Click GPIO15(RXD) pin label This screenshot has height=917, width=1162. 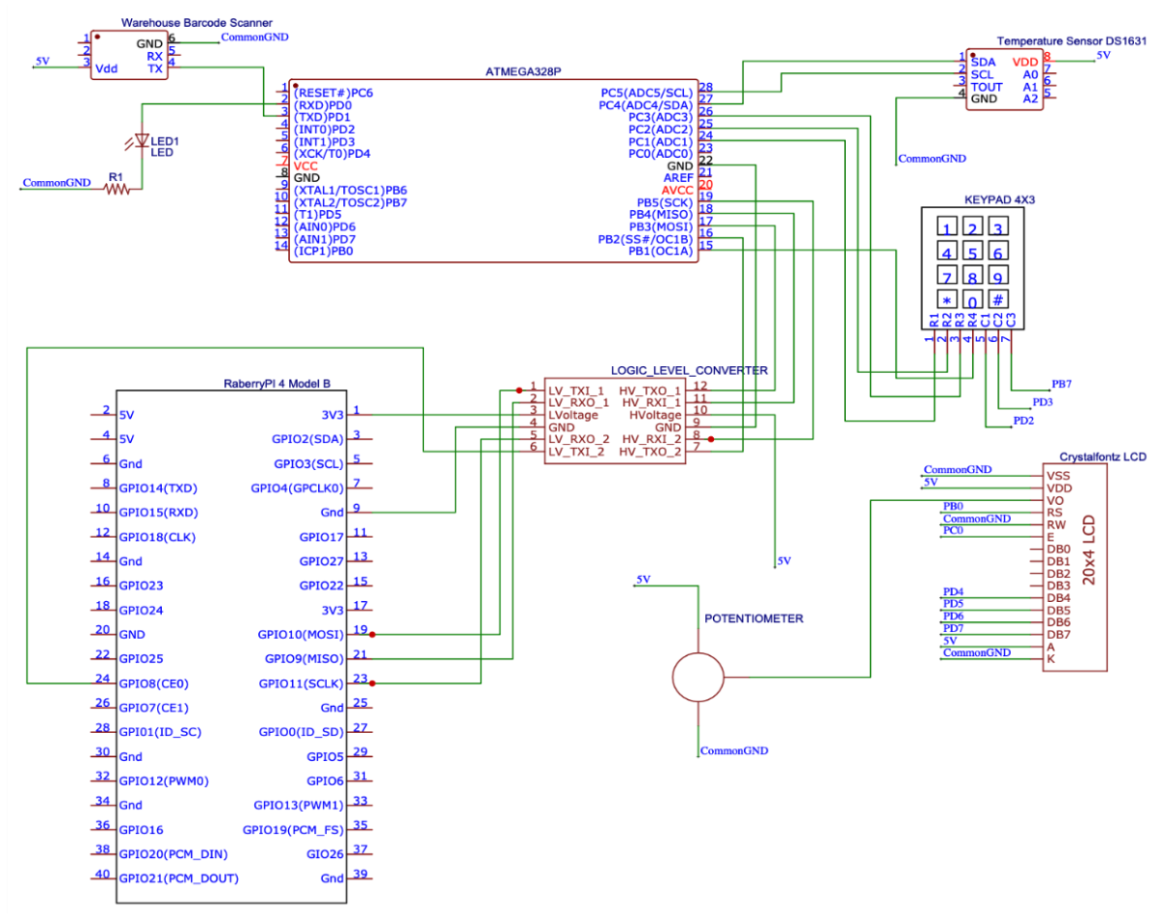pos(158,511)
